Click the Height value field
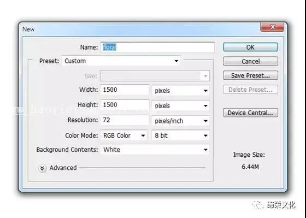Viewport: 306px width, 218px height. [x=125, y=105]
